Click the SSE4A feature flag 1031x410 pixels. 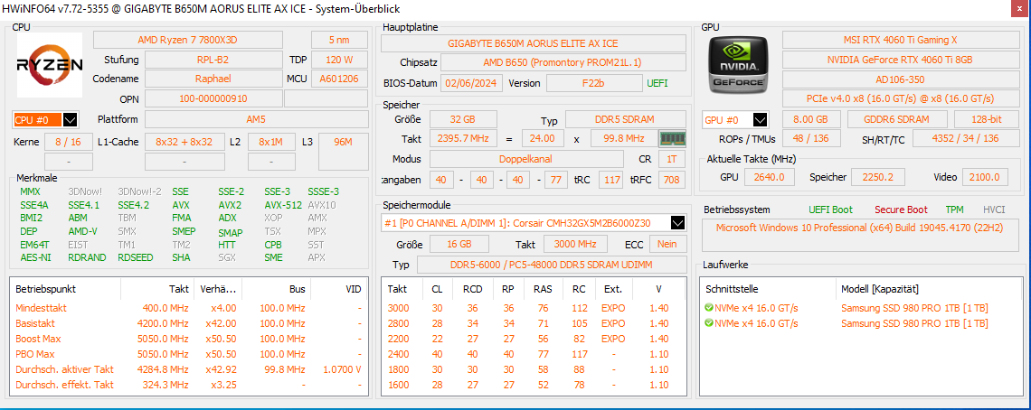pyautogui.click(x=34, y=205)
